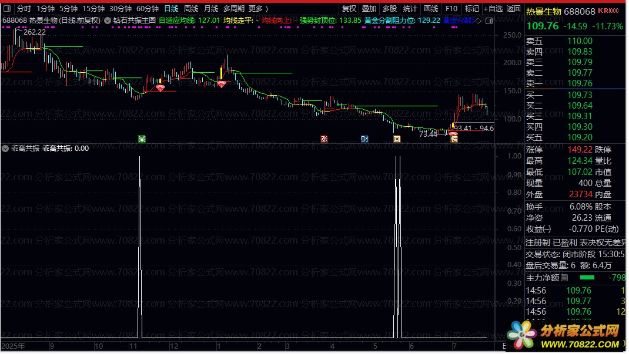Click the 标记 mark button
The height and width of the screenshot is (354, 629).
[x=471, y=8]
